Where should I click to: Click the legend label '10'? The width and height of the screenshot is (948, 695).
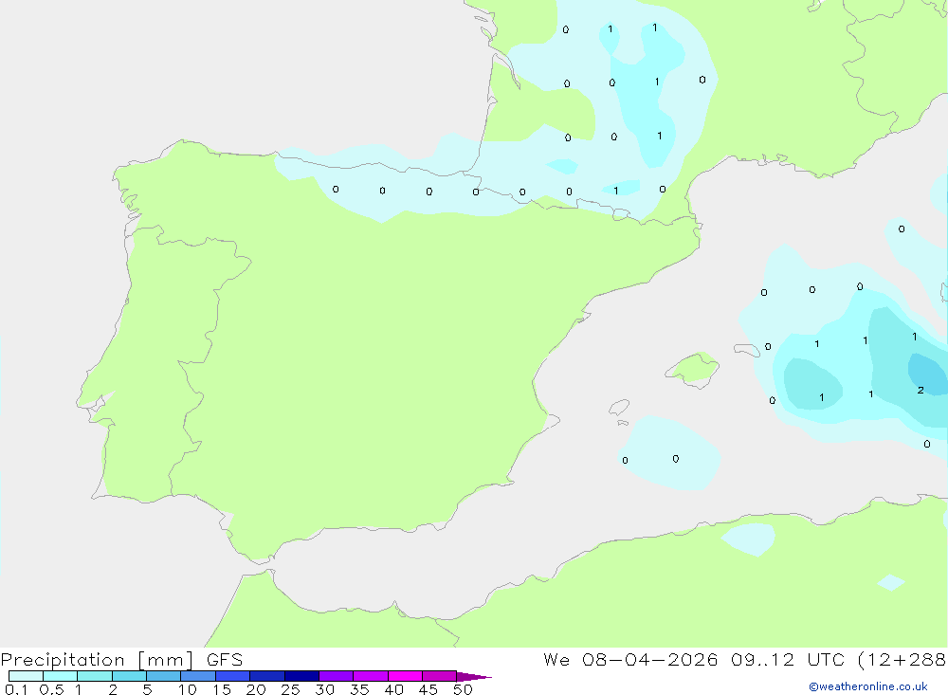pos(187,689)
